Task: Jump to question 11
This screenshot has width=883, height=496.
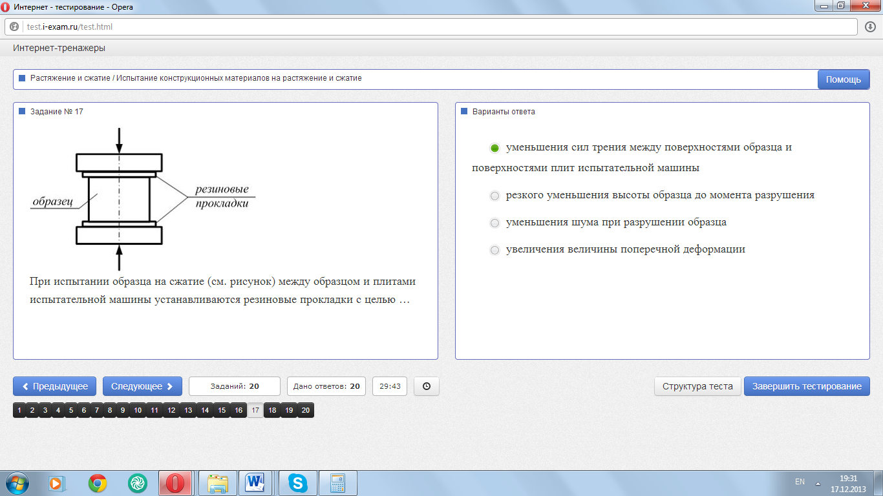Action: click(x=154, y=410)
